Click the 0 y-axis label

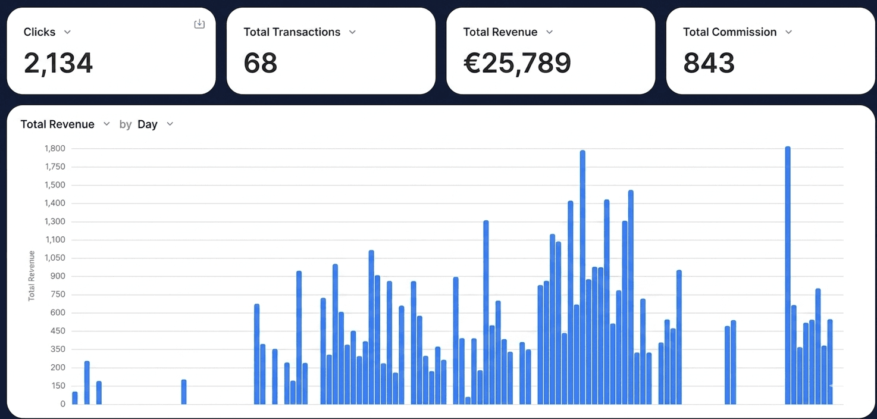click(x=62, y=404)
